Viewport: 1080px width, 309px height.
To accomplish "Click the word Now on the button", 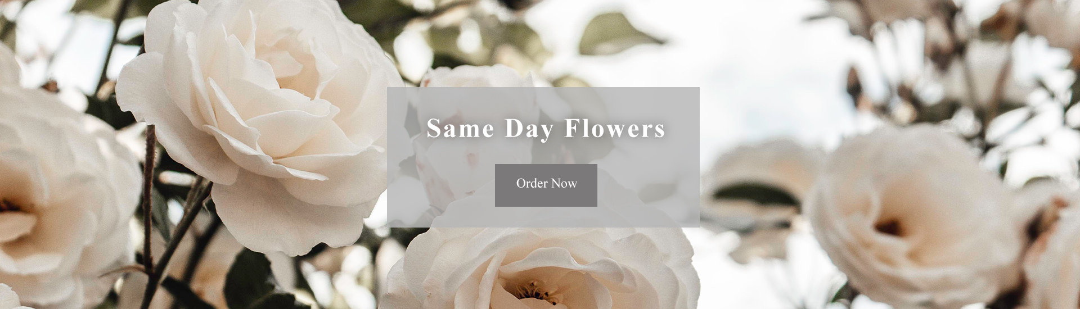I will click(x=564, y=183).
